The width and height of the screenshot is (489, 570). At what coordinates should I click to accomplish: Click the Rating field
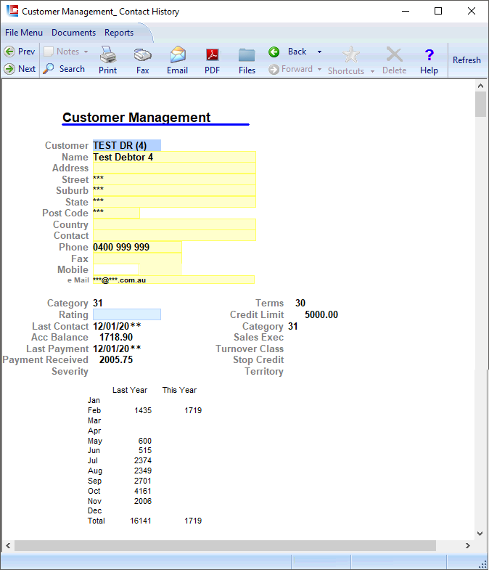coord(127,314)
